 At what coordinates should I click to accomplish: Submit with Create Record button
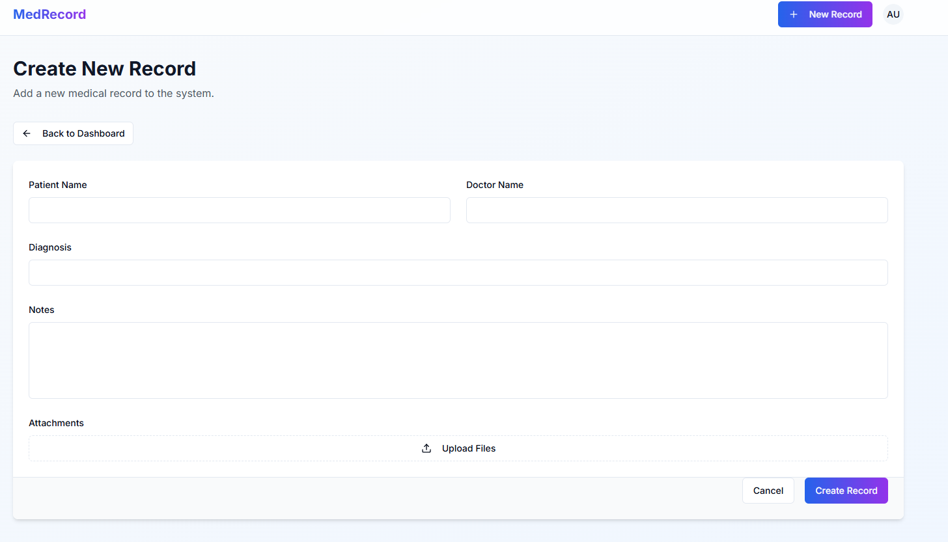coord(846,491)
